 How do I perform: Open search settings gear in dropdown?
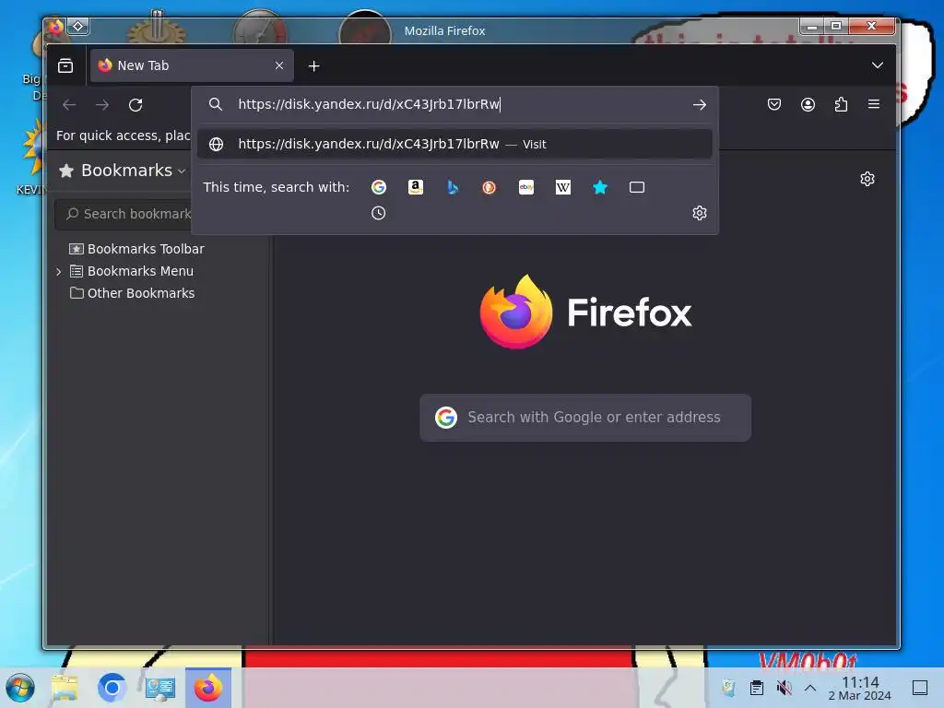pos(699,213)
